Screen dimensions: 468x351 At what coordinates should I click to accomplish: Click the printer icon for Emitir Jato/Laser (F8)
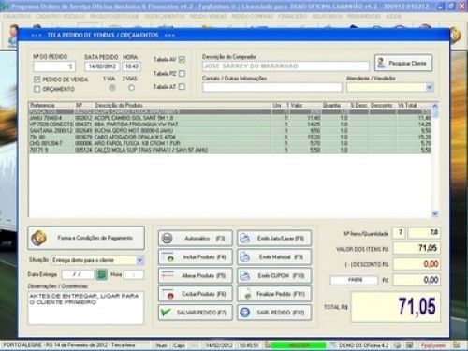[245, 239]
